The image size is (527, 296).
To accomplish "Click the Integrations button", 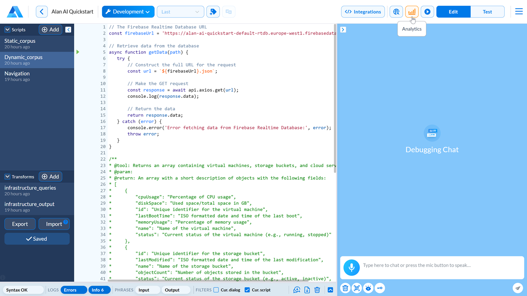I will pyautogui.click(x=363, y=12).
